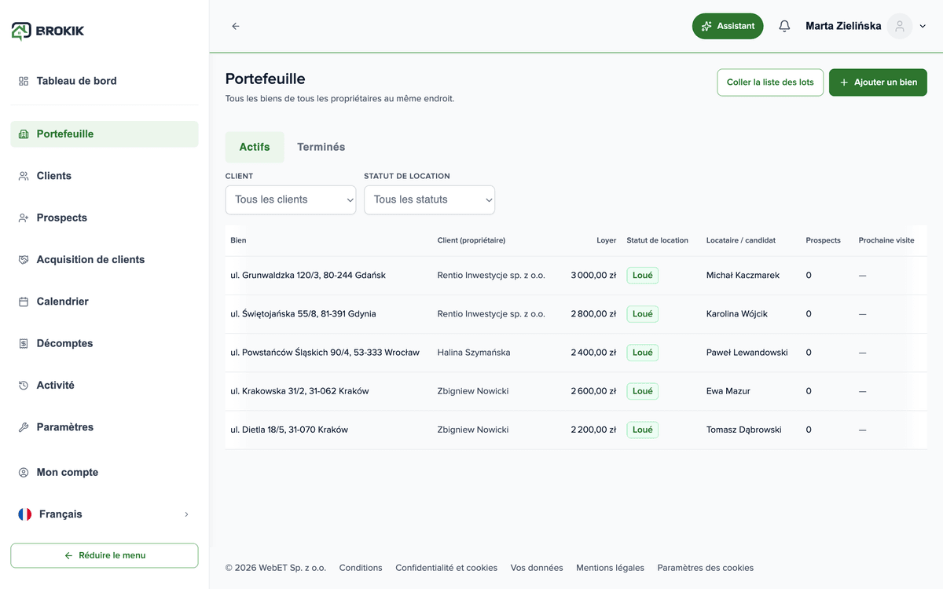This screenshot has height=589, width=943.
Task: Click the Calendrier calendar icon
Action: coord(24,302)
